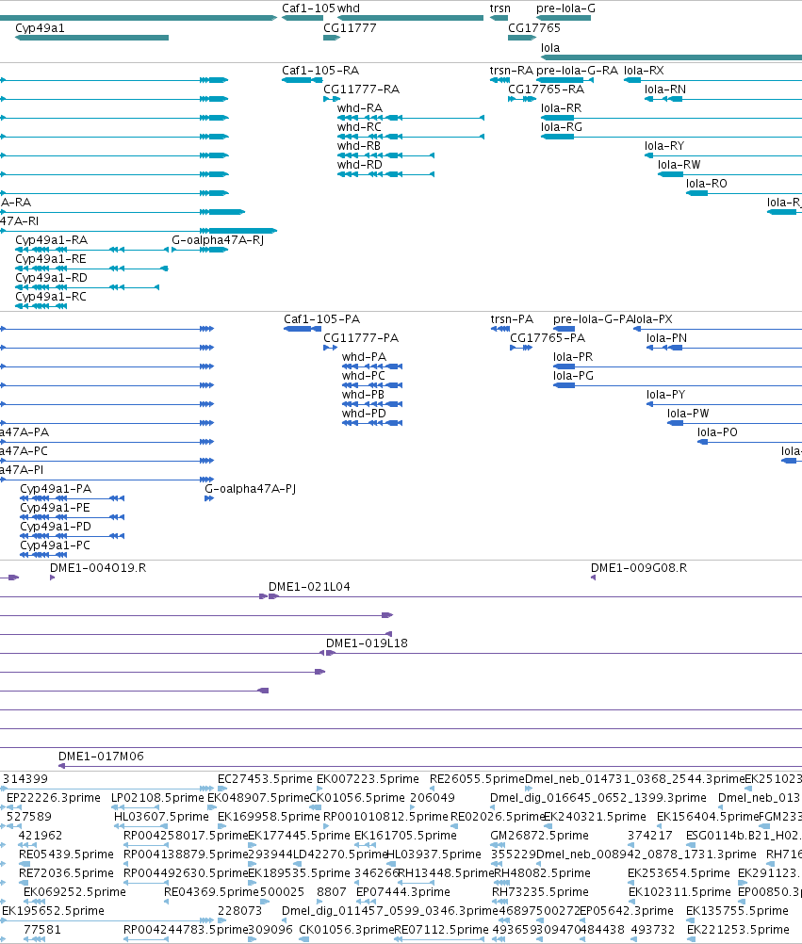Screen dimensions: 802x944
Task: Click EST EC27453.5prime label
Action: coord(265,779)
